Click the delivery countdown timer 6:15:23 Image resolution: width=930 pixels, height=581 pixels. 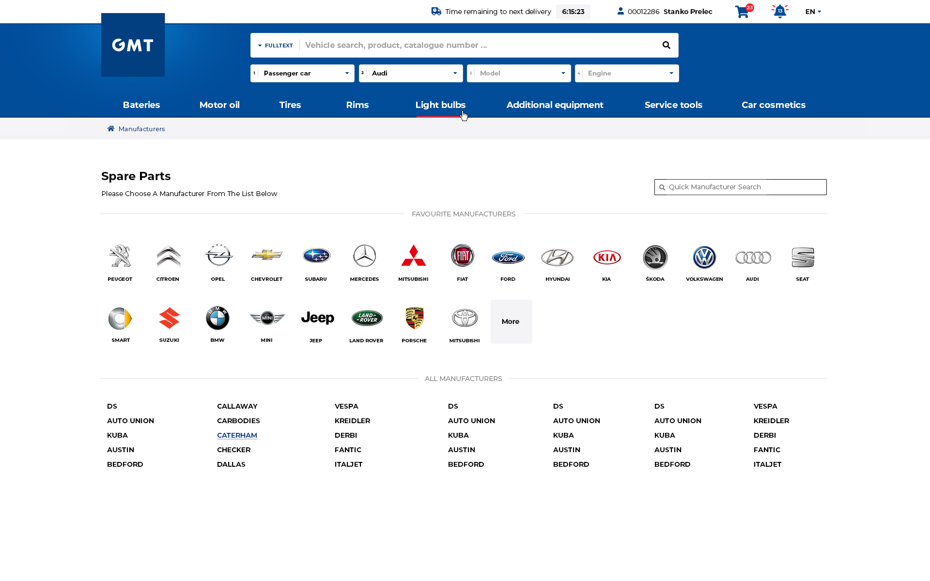(x=573, y=12)
